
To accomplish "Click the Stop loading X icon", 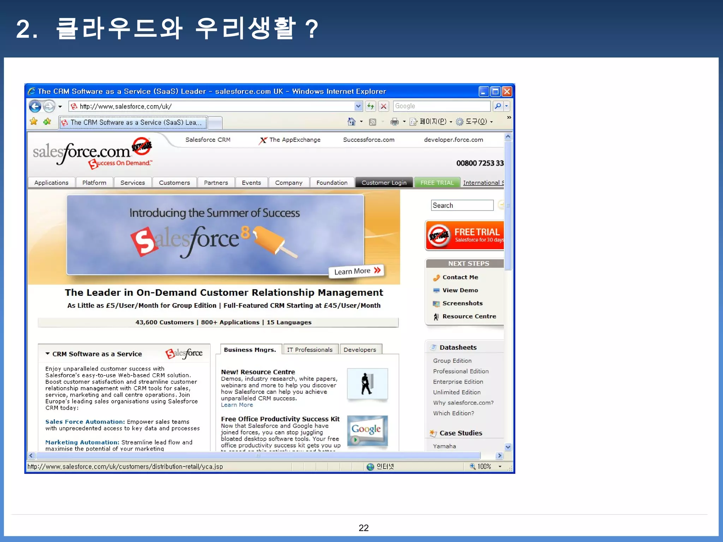I will point(384,106).
